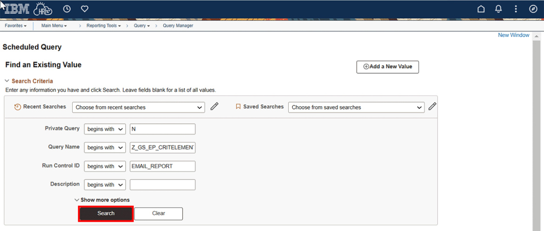Screen dimensions: 544x231
Task: Click the Search button
Action: (106, 213)
